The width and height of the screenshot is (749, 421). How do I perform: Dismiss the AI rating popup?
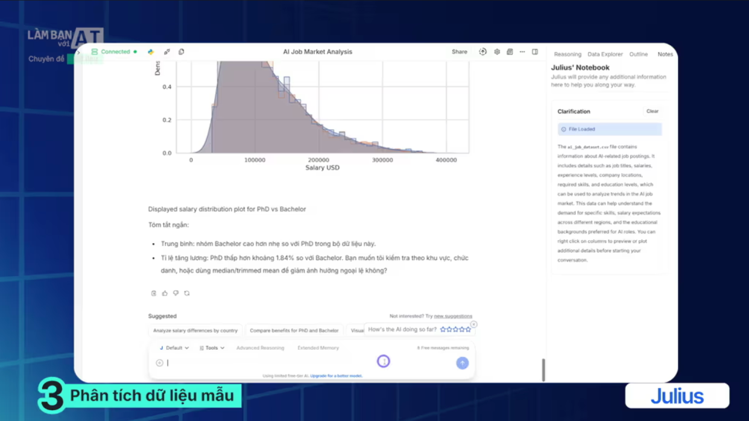[473, 324]
